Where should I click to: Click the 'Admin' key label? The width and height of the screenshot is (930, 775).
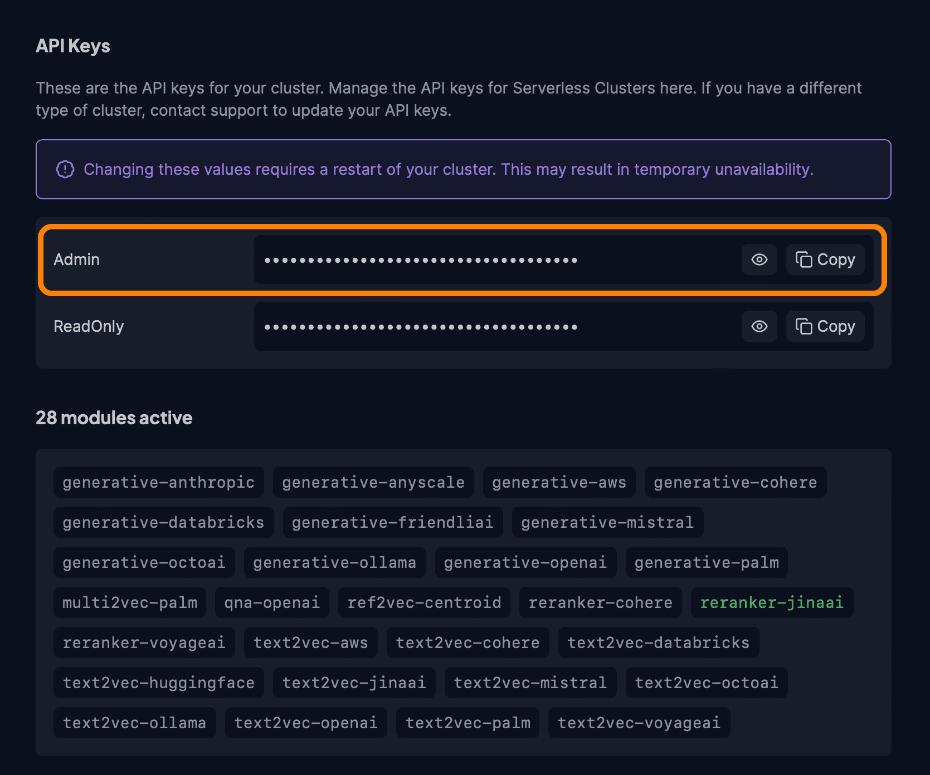(77, 259)
